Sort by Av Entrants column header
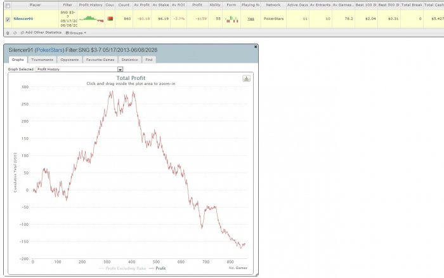Viewport: 444px width, 278px height. click(320, 5)
